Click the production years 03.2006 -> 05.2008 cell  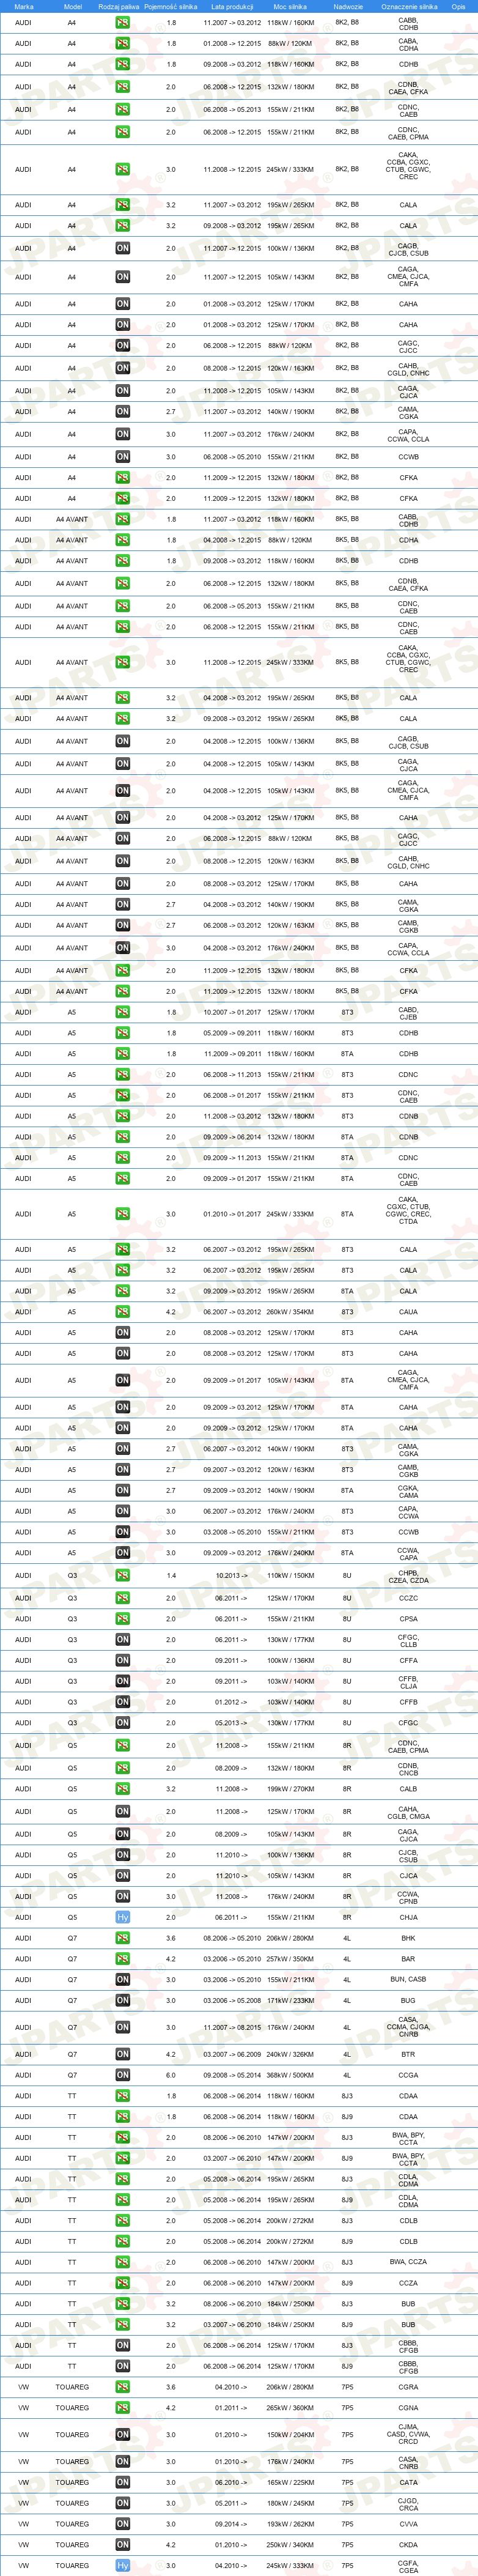click(231, 2000)
